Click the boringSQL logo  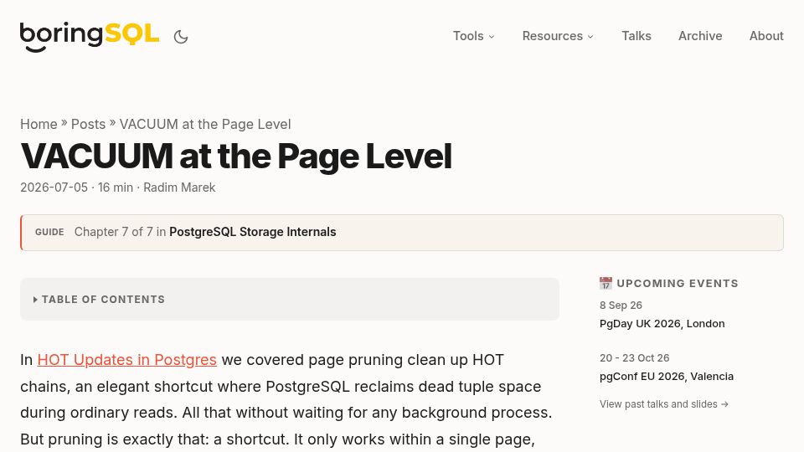tap(90, 36)
